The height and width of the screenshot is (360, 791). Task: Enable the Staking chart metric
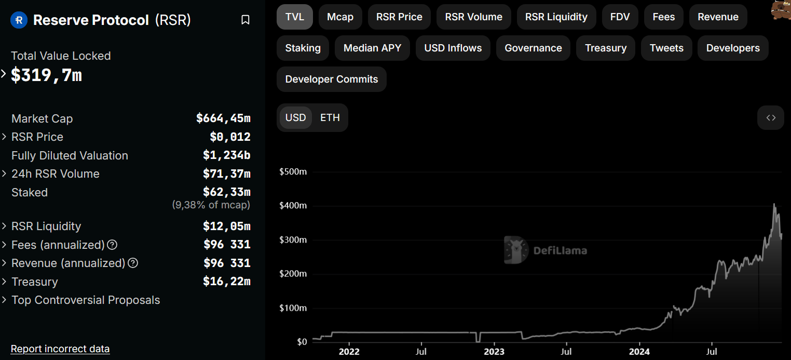tap(303, 48)
